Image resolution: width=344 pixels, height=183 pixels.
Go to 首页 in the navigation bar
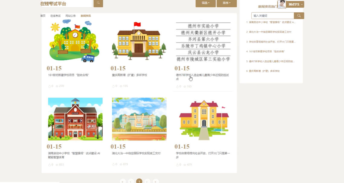pyautogui.click(x=43, y=16)
